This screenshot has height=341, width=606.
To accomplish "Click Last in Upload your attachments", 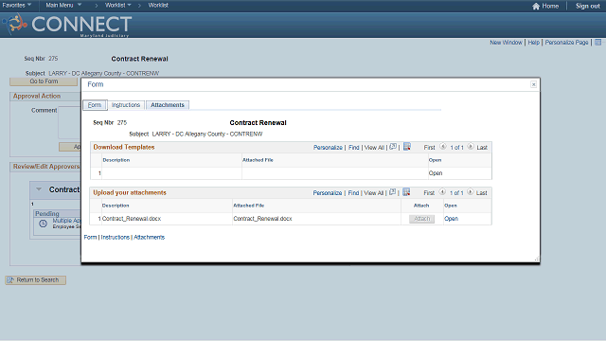I will (482, 193).
